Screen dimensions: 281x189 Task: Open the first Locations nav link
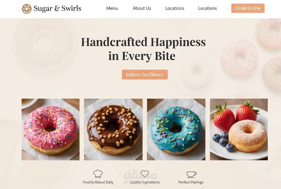pos(174,8)
